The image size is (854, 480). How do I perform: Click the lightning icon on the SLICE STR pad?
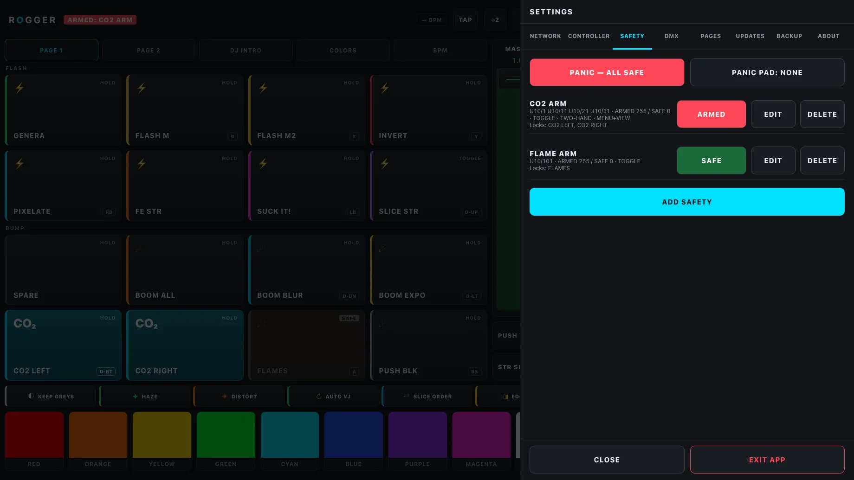pos(385,163)
